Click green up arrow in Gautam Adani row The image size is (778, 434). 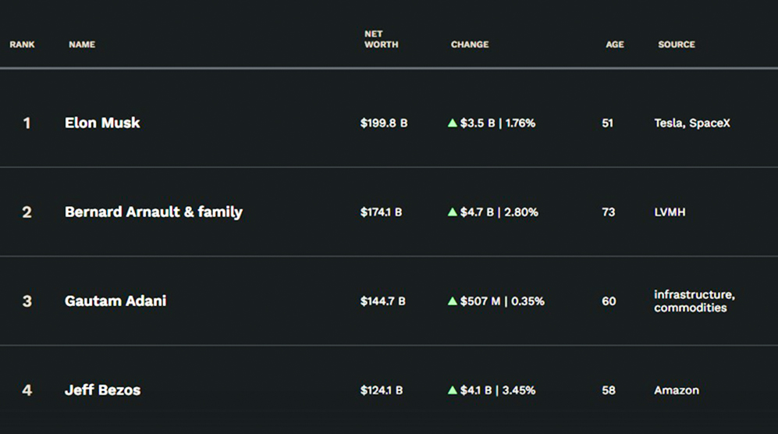point(453,301)
